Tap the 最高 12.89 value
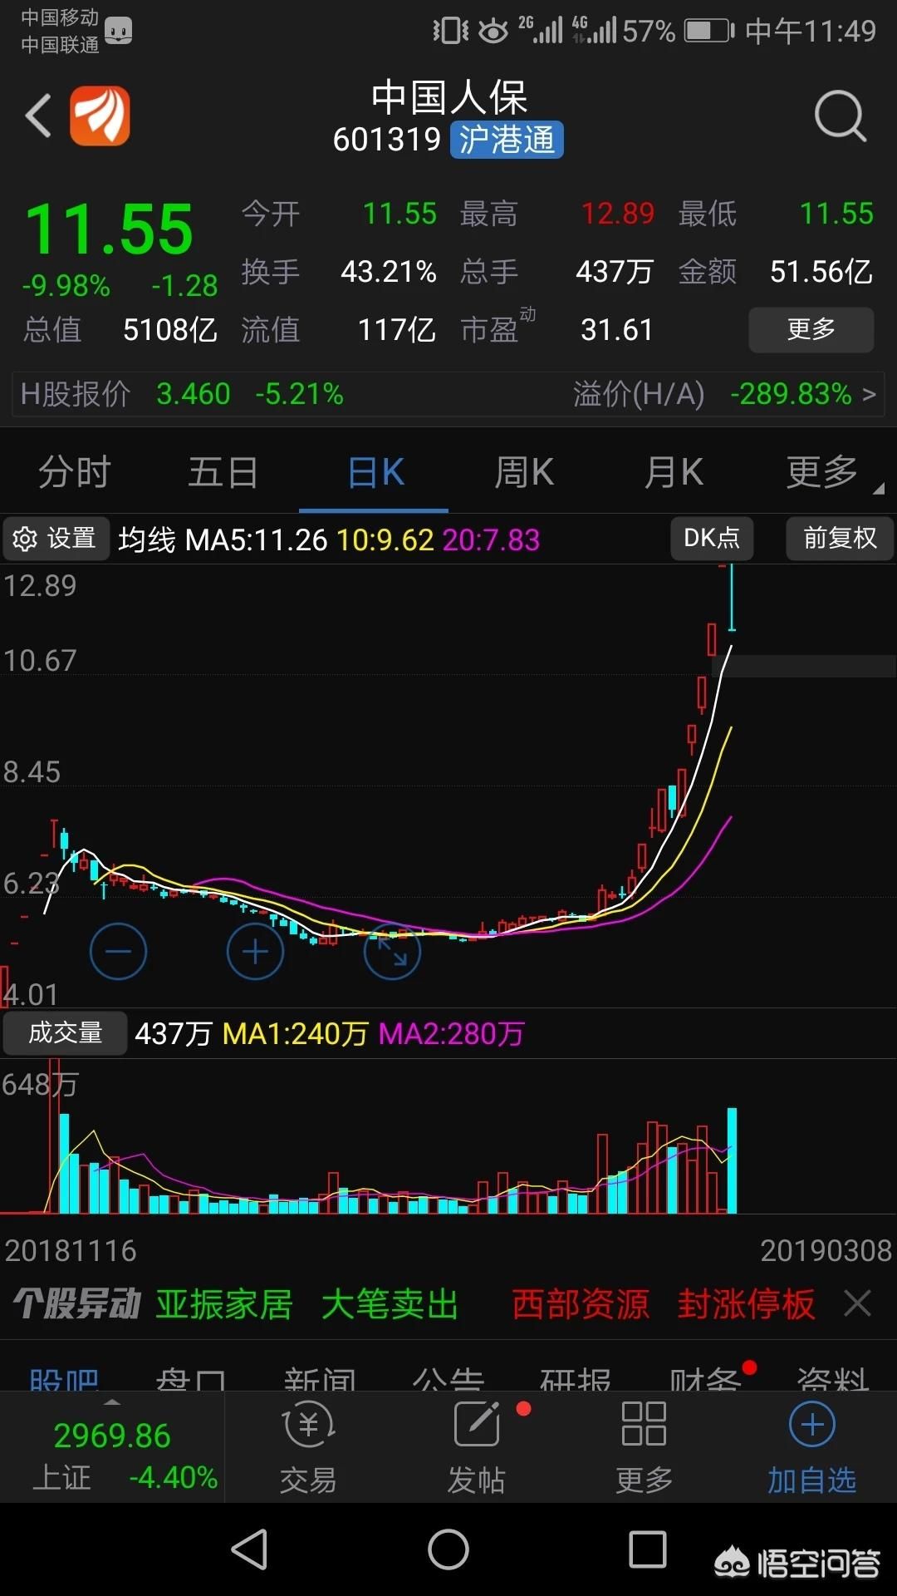The image size is (897, 1596). pyautogui.click(x=618, y=214)
